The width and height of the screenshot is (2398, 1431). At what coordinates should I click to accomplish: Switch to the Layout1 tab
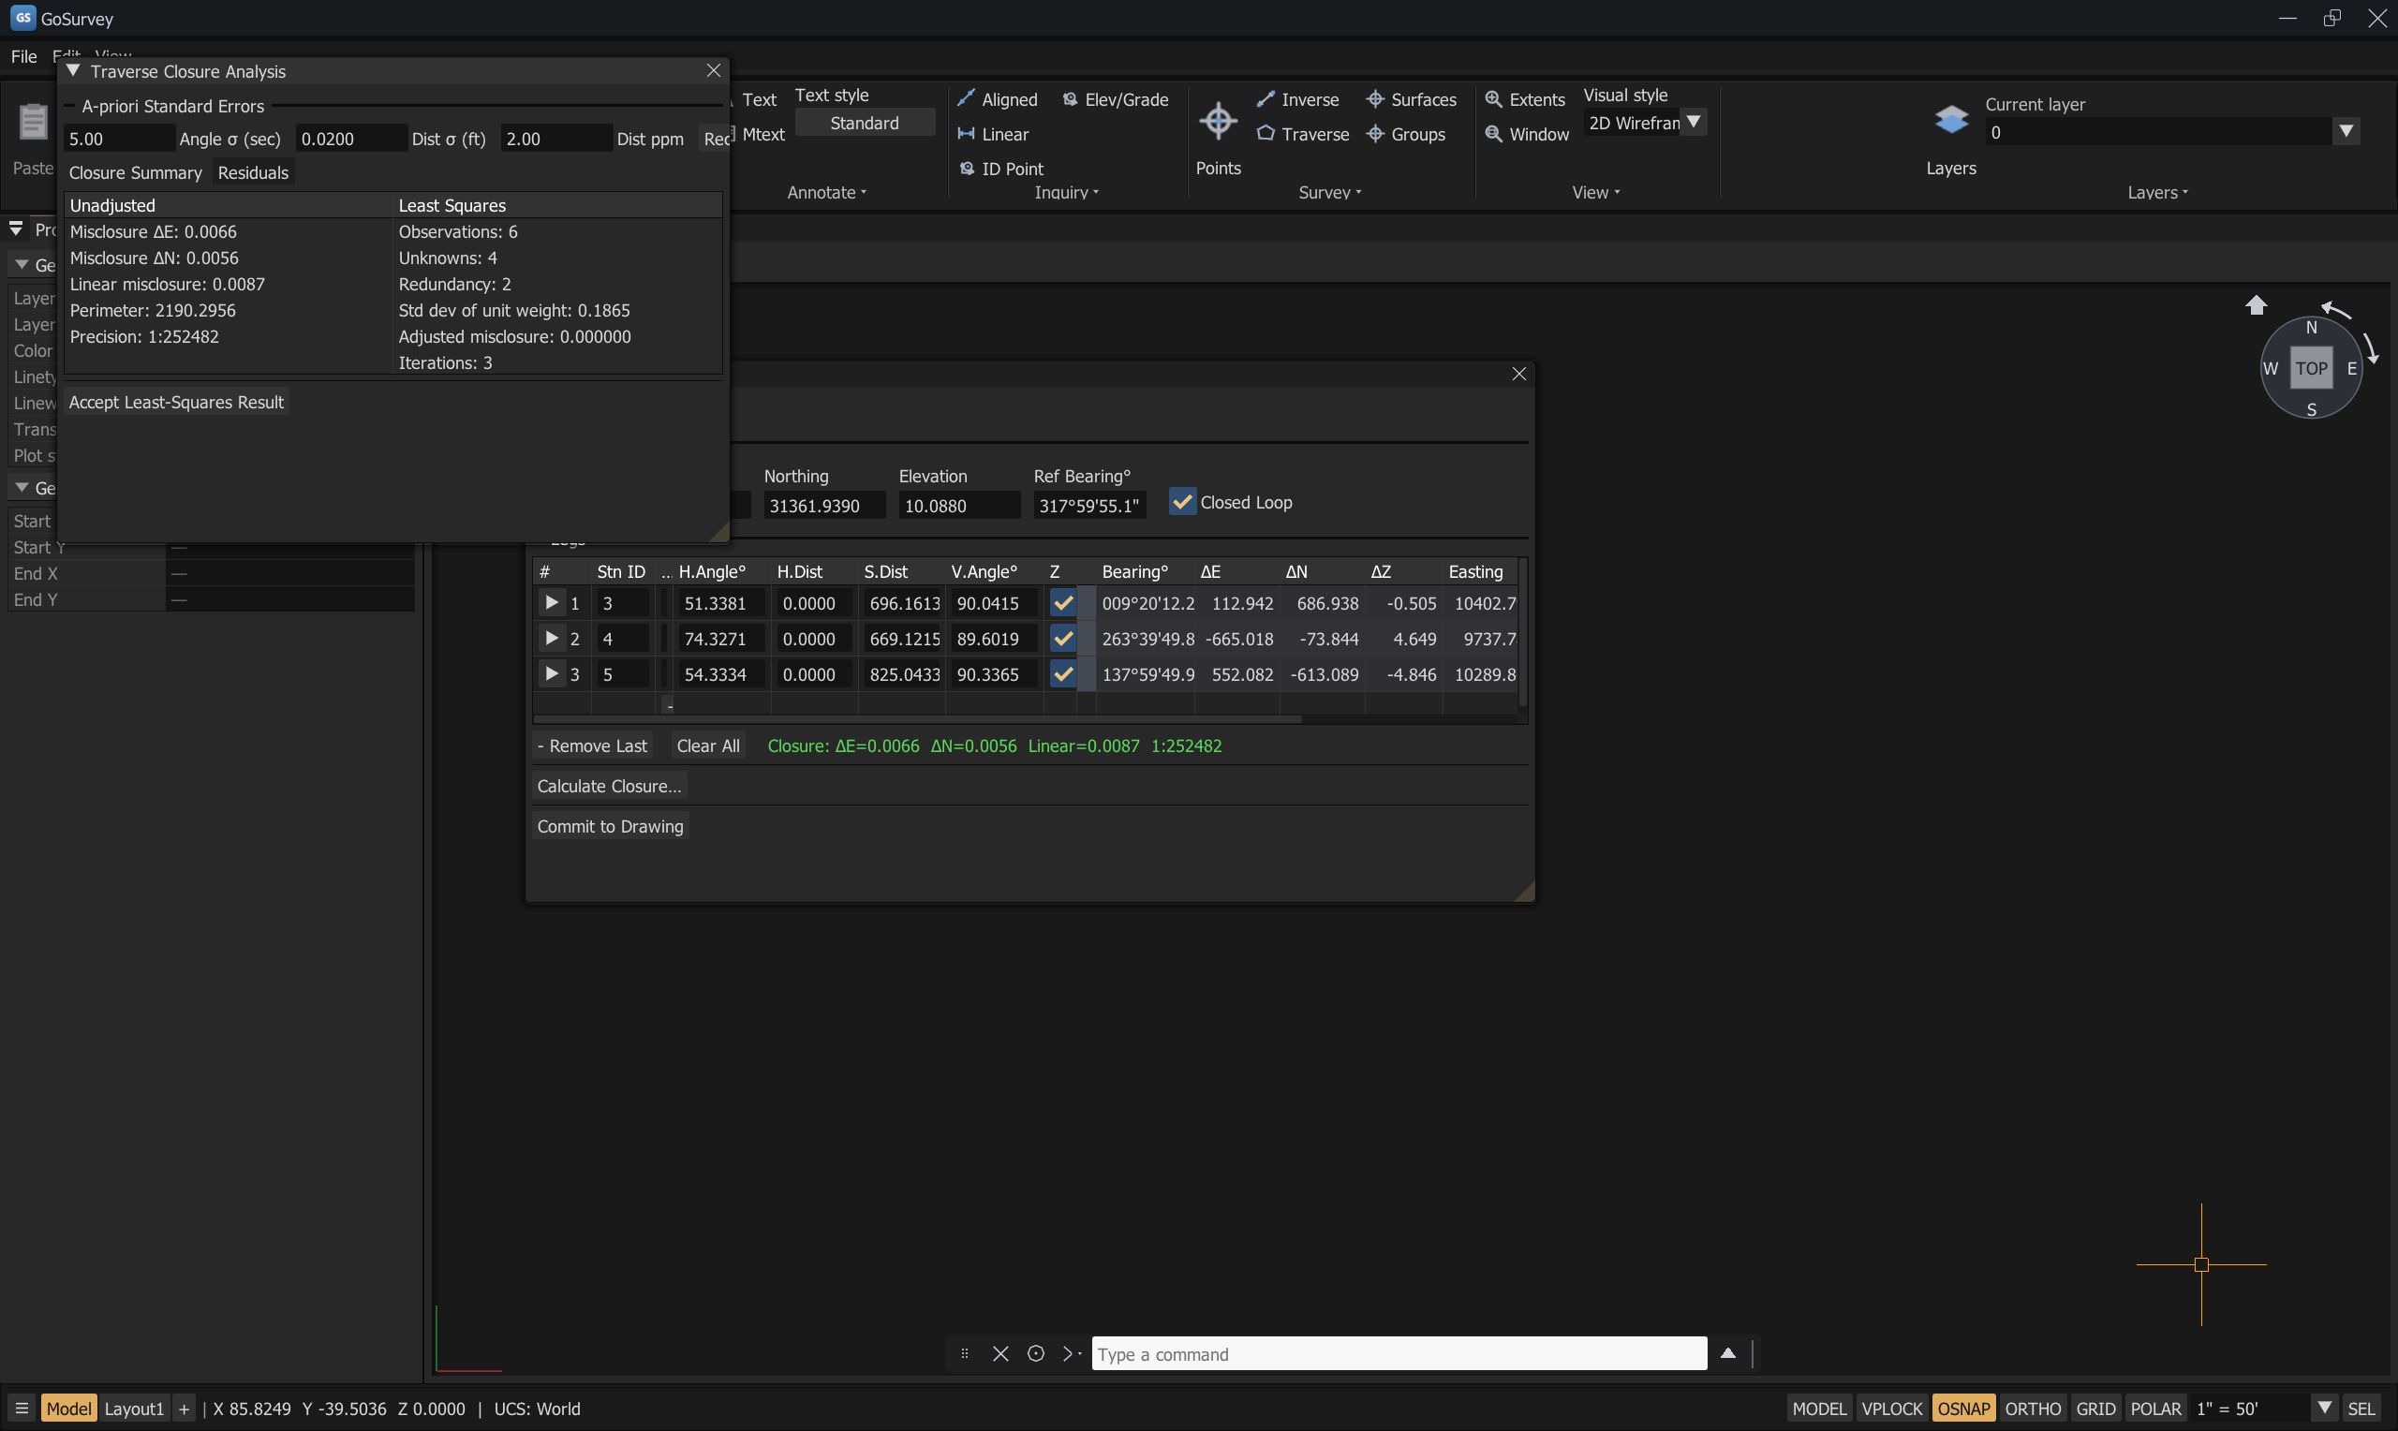[134, 1409]
